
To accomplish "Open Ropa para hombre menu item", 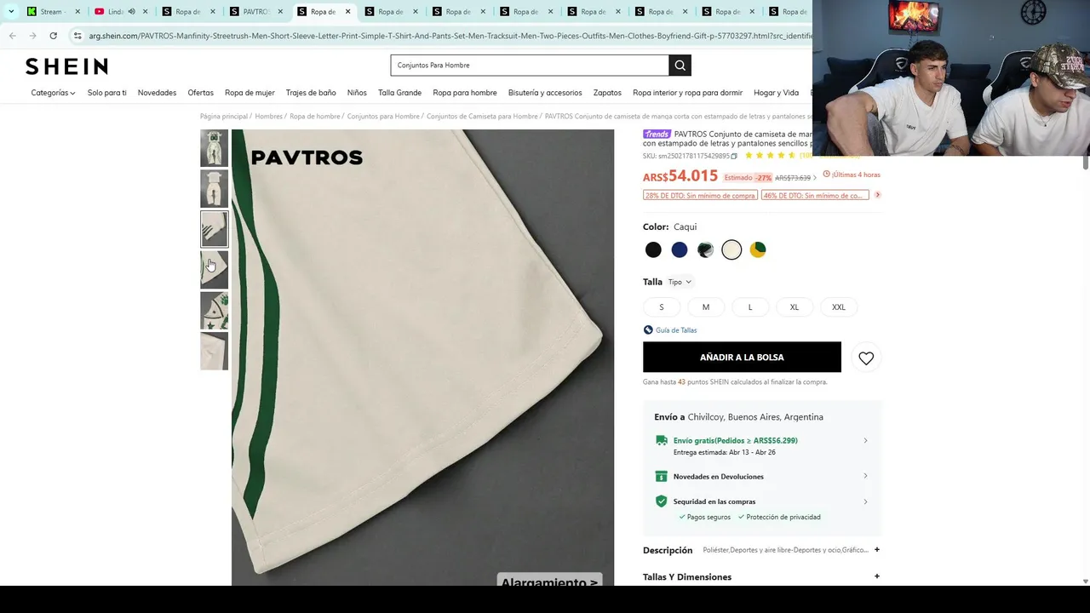I will 465,93.
